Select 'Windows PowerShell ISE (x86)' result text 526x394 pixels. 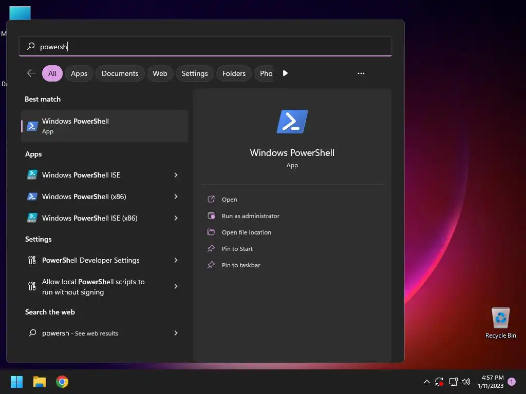[x=89, y=218]
